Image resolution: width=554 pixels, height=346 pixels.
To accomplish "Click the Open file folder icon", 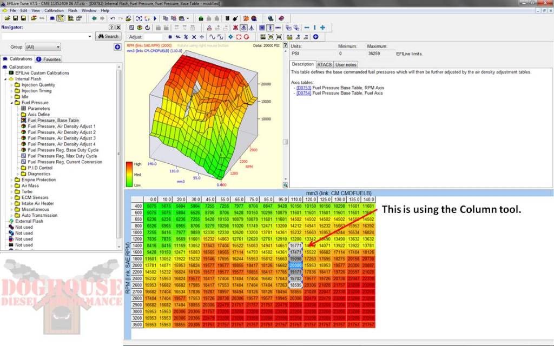I will 7,18.
